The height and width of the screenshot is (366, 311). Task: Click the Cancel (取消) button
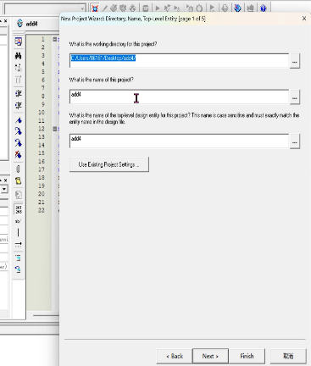pyautogui.click(x=288, y=356)
